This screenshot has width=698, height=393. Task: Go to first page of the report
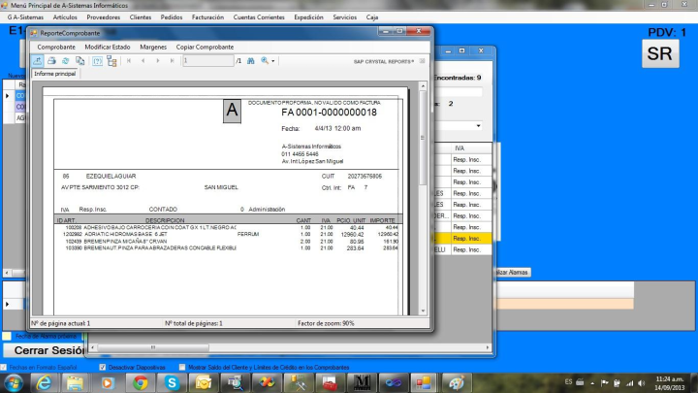tap(129, 60)
